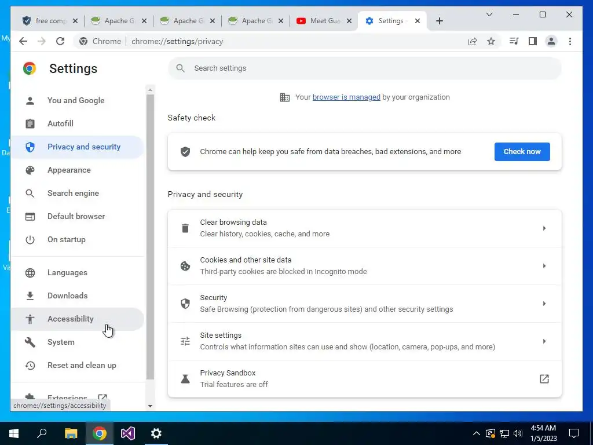Expand the Site settings arrow

[x=544, y=341]
